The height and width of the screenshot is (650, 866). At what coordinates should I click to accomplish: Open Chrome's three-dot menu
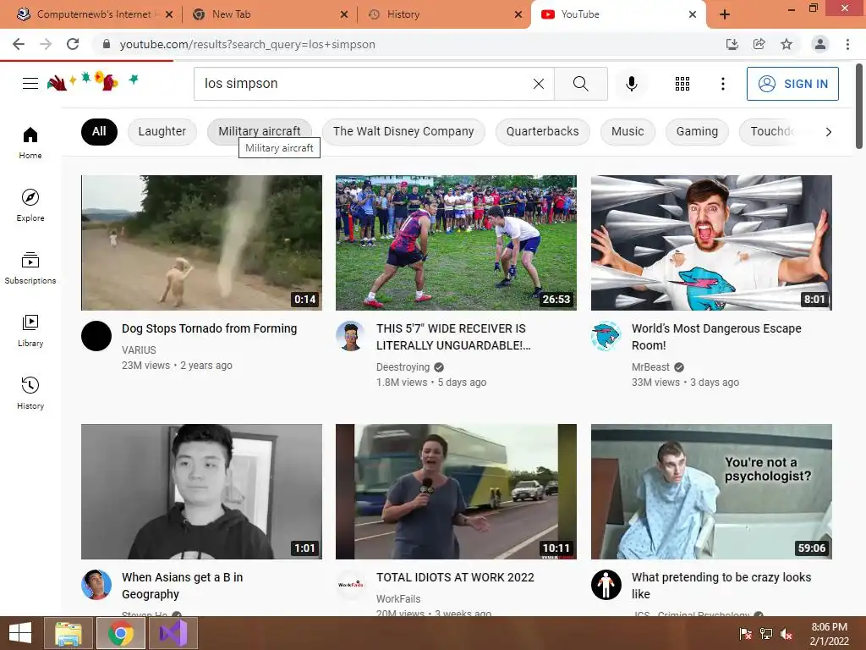pyautogui.click(x=847, y=44)
